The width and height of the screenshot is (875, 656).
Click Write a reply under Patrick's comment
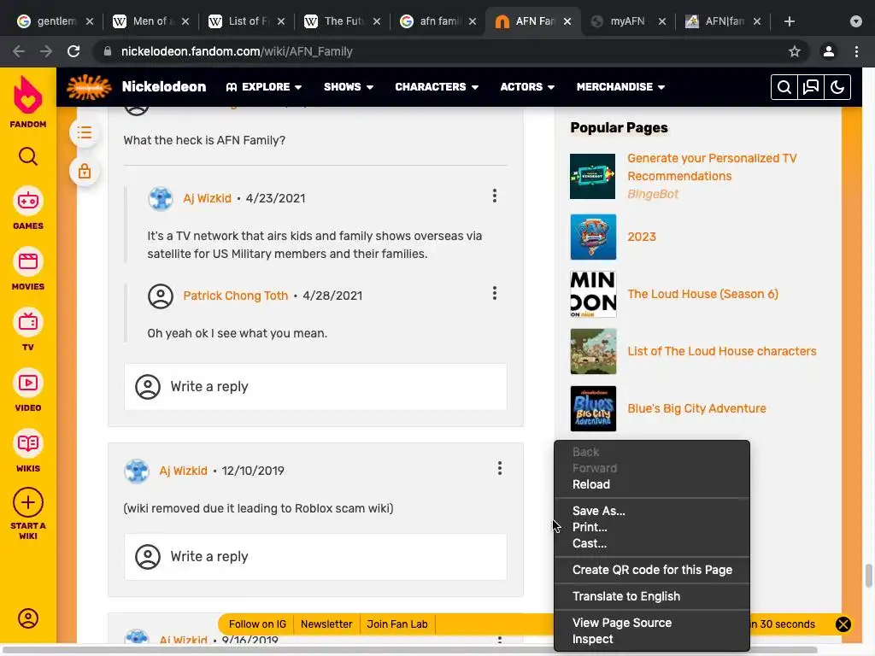315,387
